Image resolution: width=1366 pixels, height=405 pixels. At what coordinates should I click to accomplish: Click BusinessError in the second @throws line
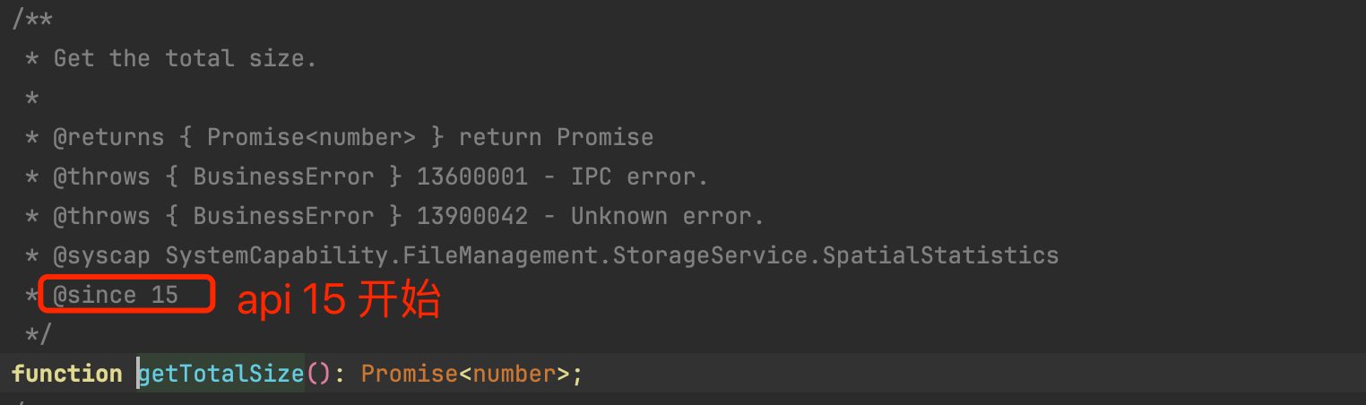(x=283, y=216)
